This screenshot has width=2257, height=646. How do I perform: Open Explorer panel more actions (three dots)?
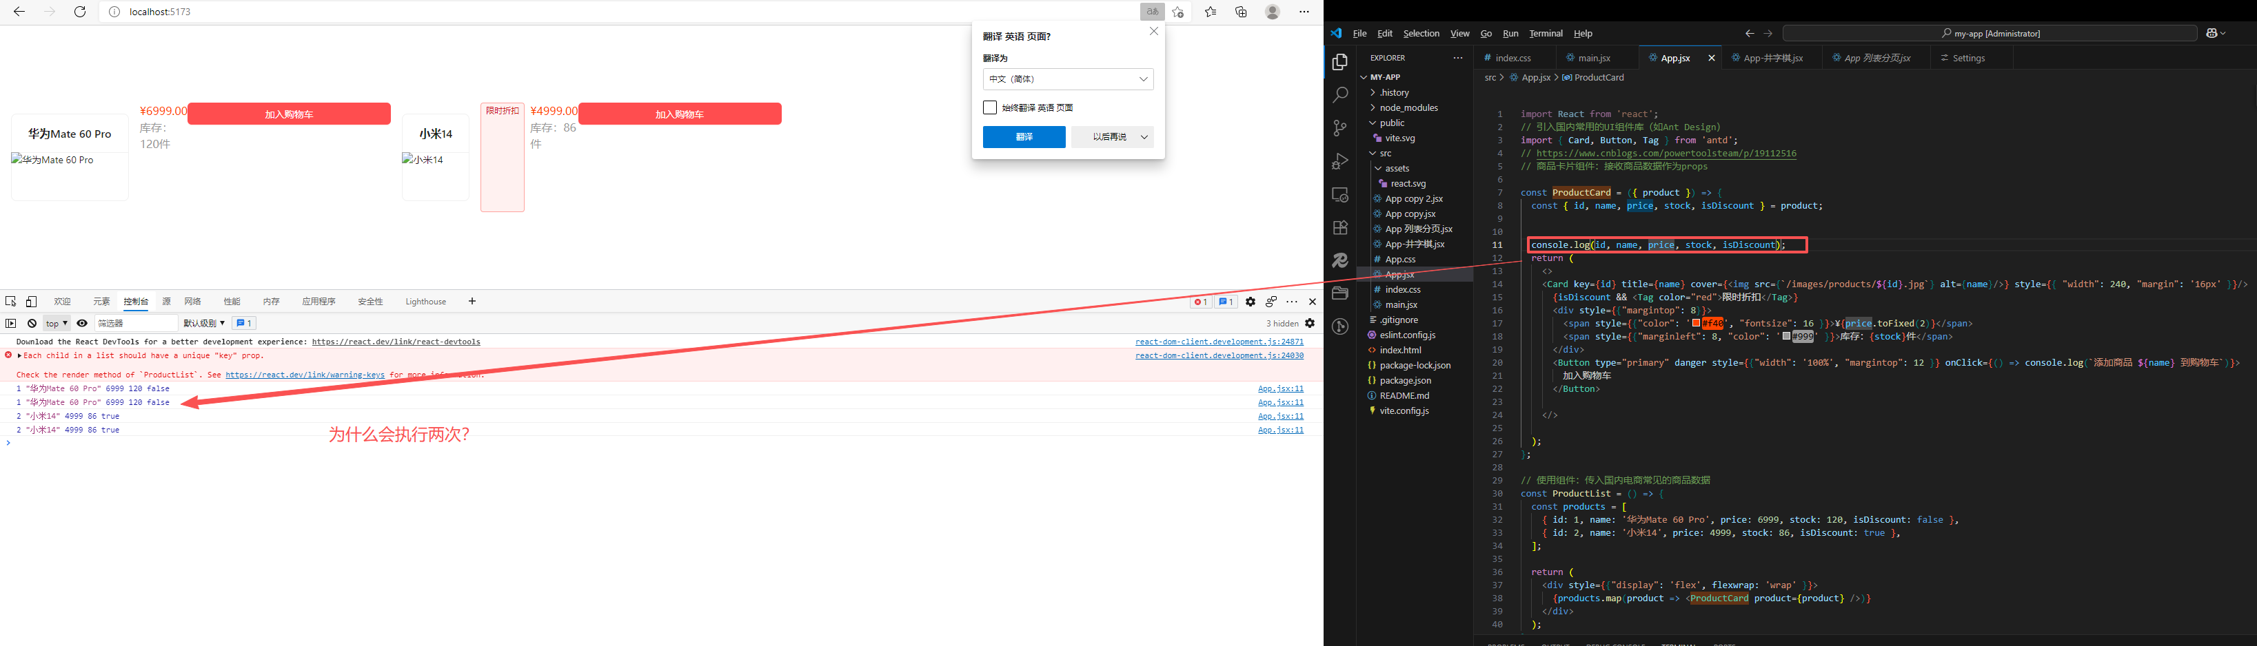(x=1458, y=58)
